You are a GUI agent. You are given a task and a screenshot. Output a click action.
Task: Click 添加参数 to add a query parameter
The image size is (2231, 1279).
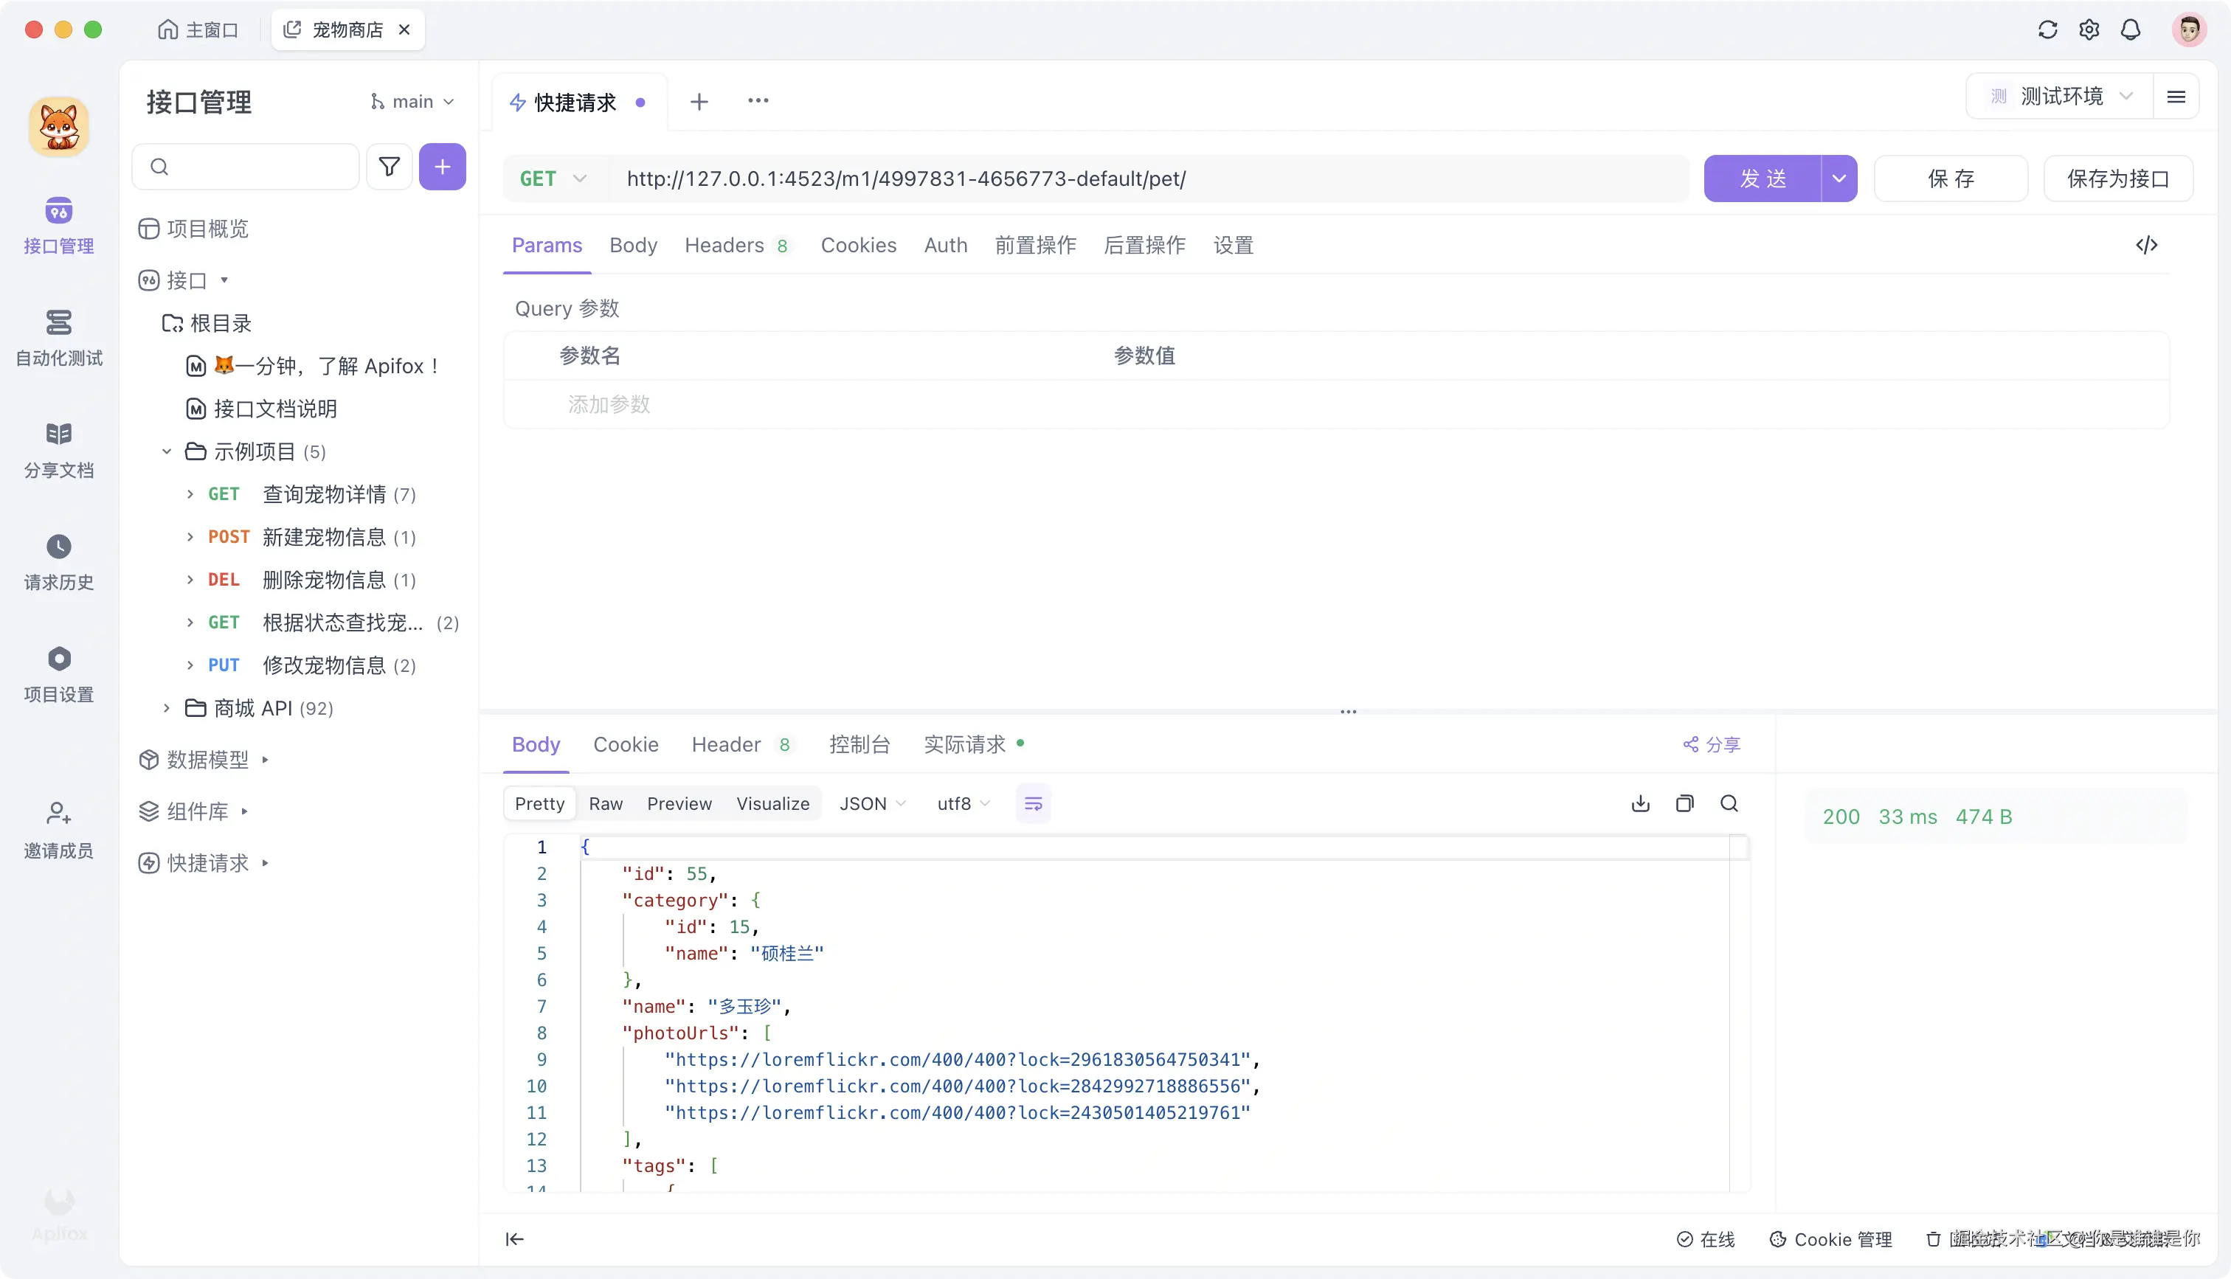coord(608,404)
